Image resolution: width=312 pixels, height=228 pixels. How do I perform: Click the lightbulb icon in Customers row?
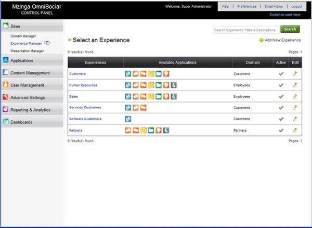coord(166,74)
